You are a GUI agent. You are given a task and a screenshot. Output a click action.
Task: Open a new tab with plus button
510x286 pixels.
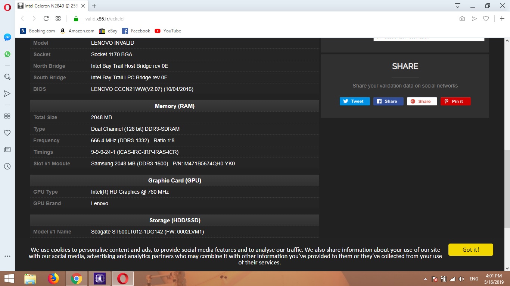click(x=94, y=6)
